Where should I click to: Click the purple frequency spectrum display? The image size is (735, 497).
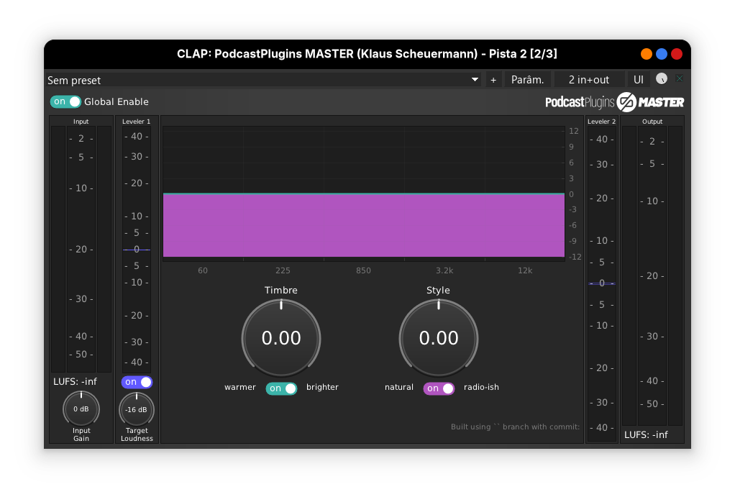point(363,224)
